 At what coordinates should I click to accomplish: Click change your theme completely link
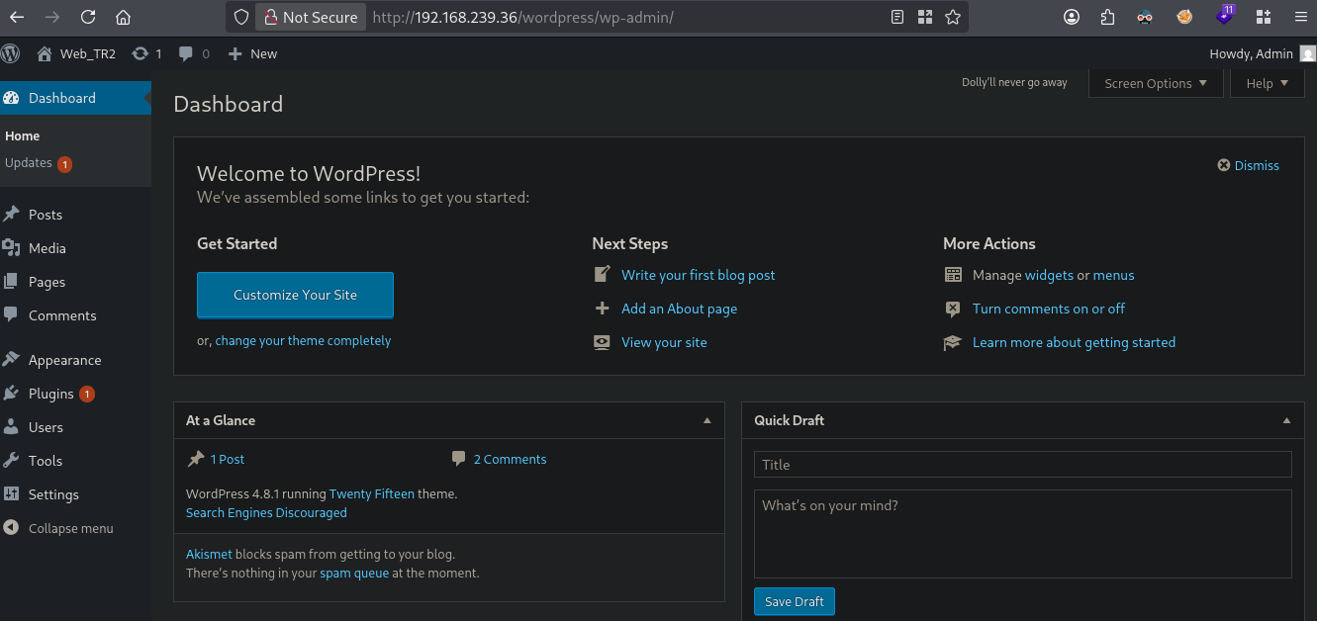(x=303, y=340)
